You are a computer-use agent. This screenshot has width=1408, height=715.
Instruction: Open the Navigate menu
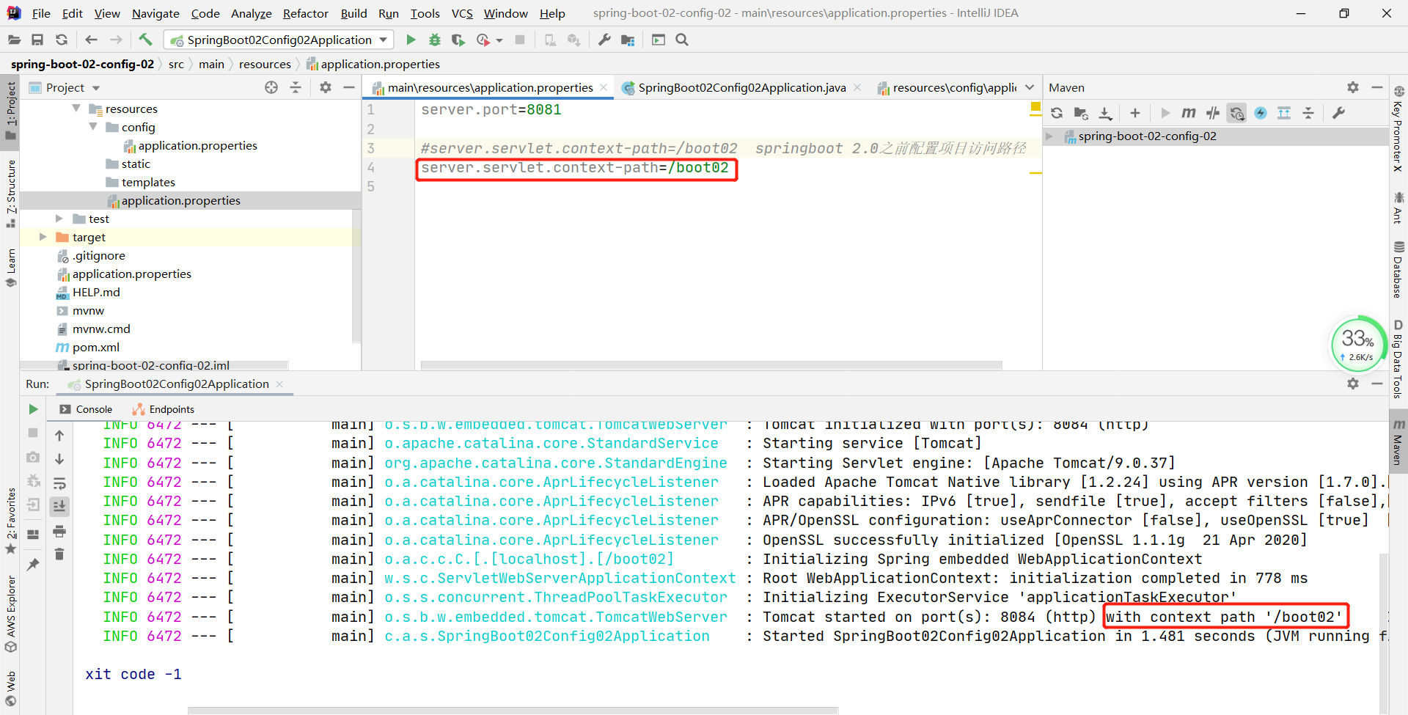(155, 13)
